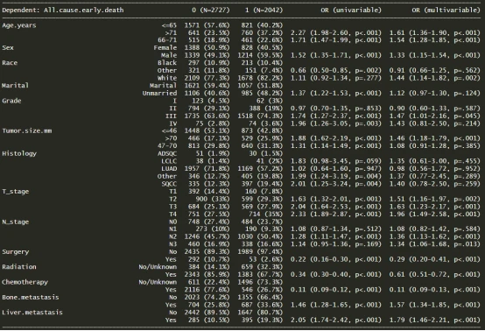Select the Surgery row label

[x=16, y=252]
